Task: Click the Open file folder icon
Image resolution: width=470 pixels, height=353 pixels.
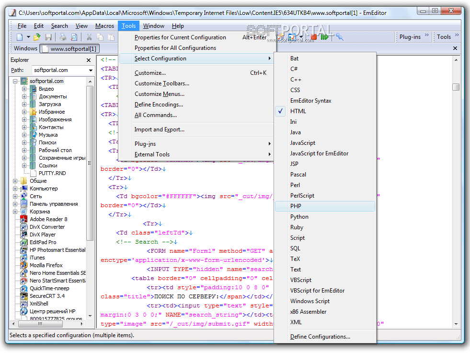Action: click(37, 37)
